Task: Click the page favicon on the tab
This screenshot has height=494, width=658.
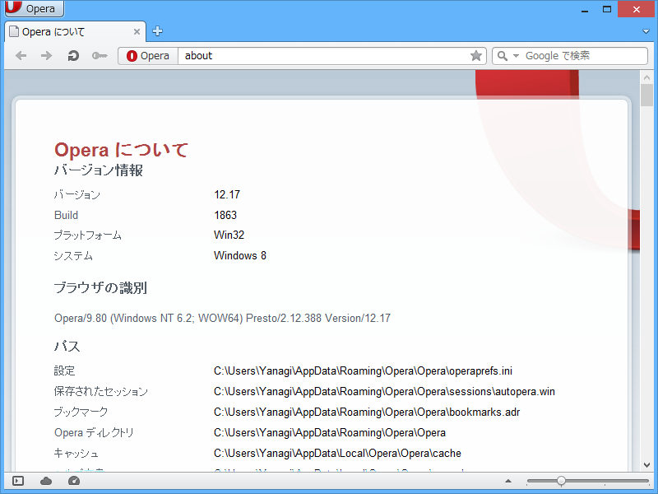Action: [x=13, y=31]
